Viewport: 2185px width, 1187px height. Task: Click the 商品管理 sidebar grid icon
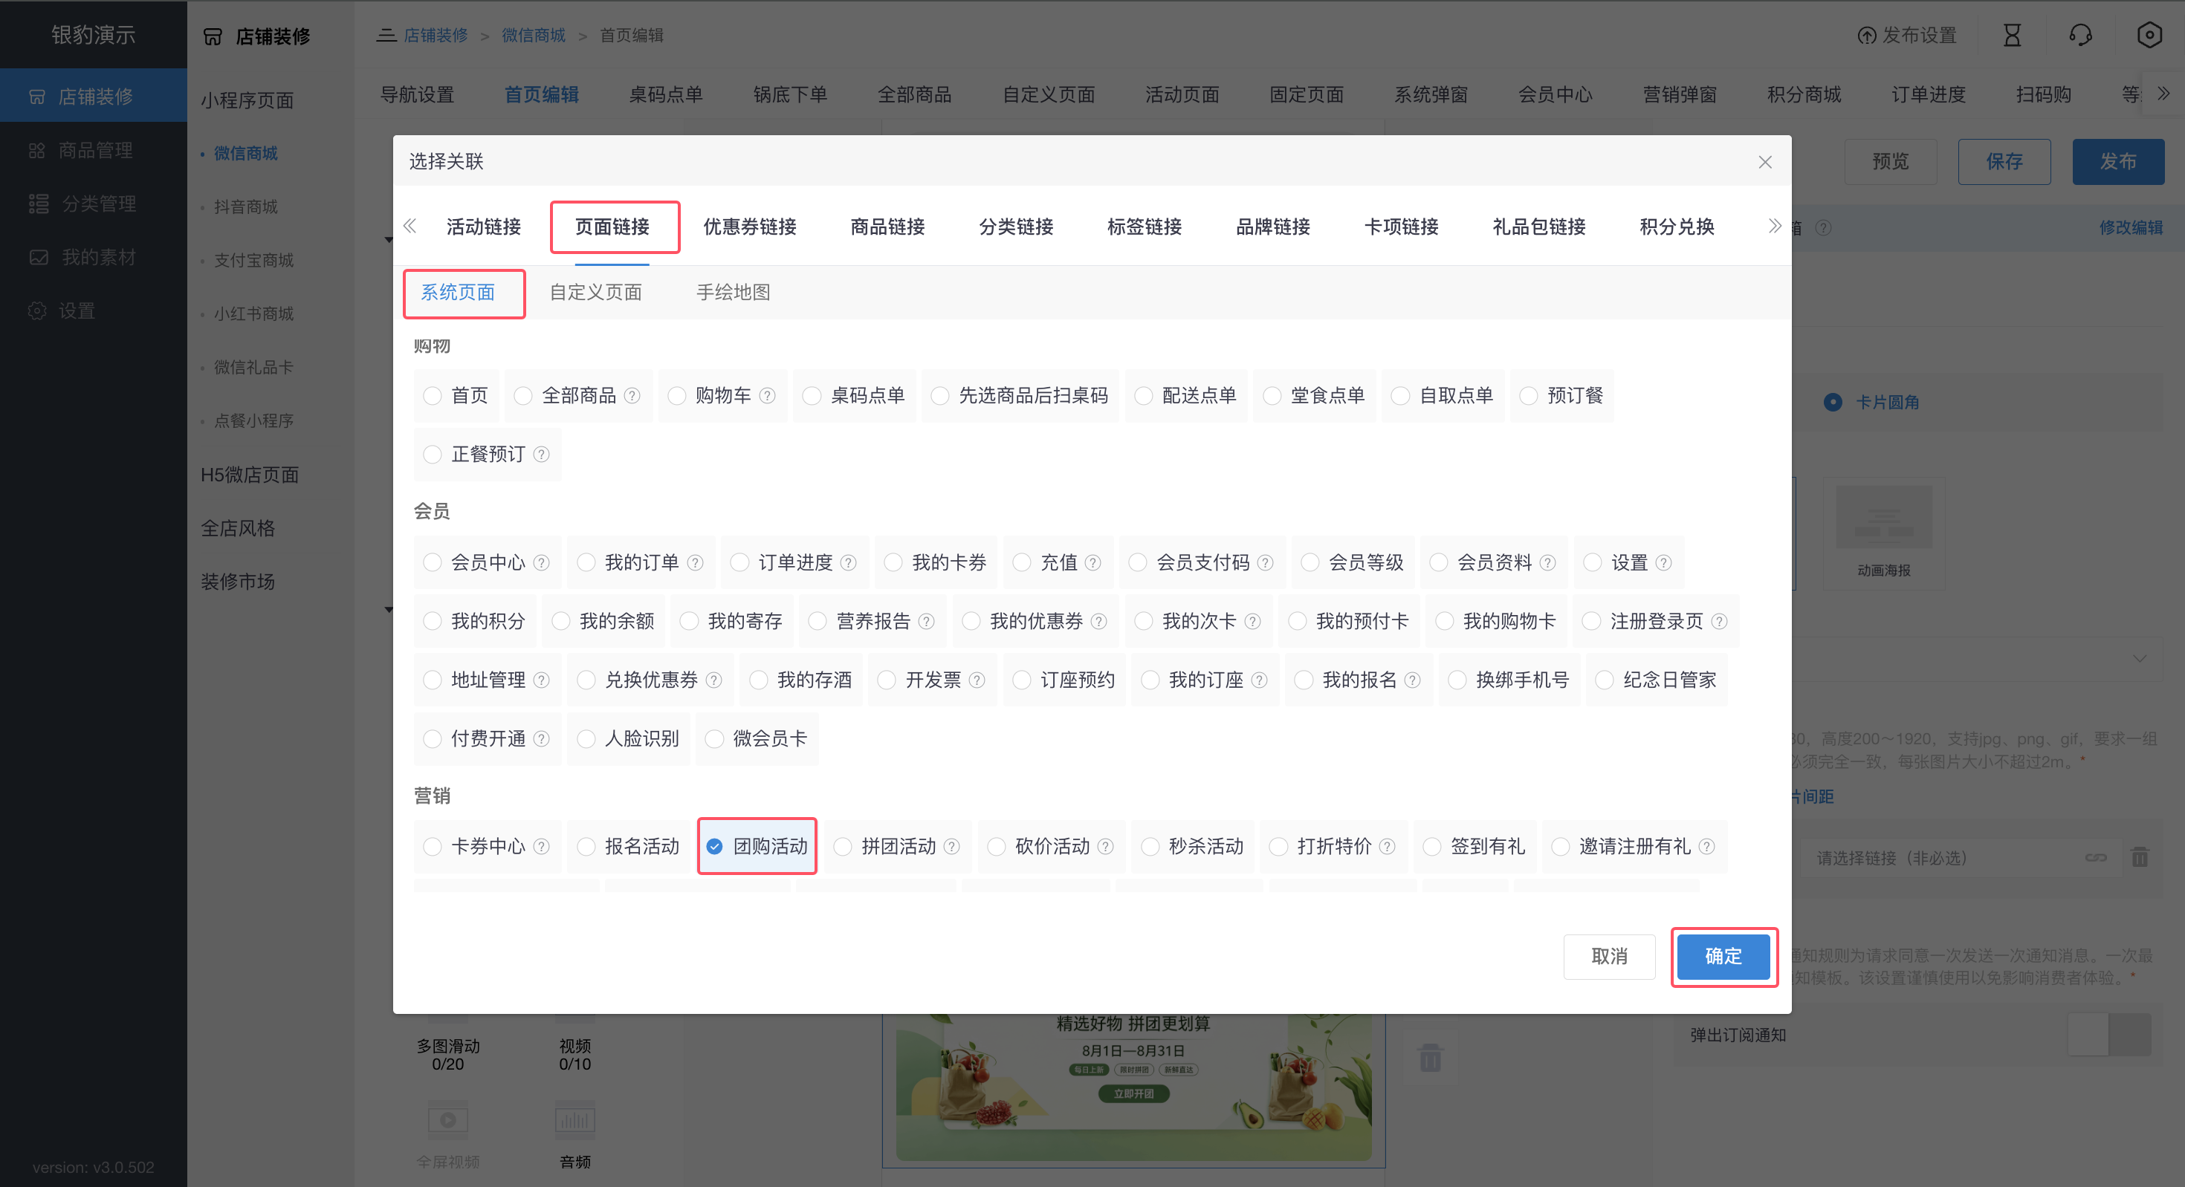tap(37, 150)
